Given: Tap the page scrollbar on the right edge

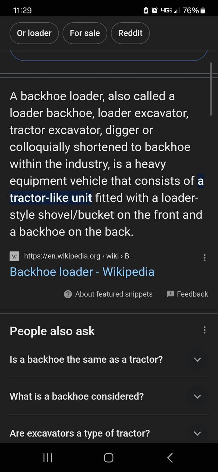Looking at the screenshot, I should point(211,89).
